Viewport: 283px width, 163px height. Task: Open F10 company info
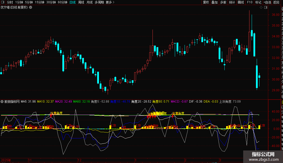coord(250,2)
